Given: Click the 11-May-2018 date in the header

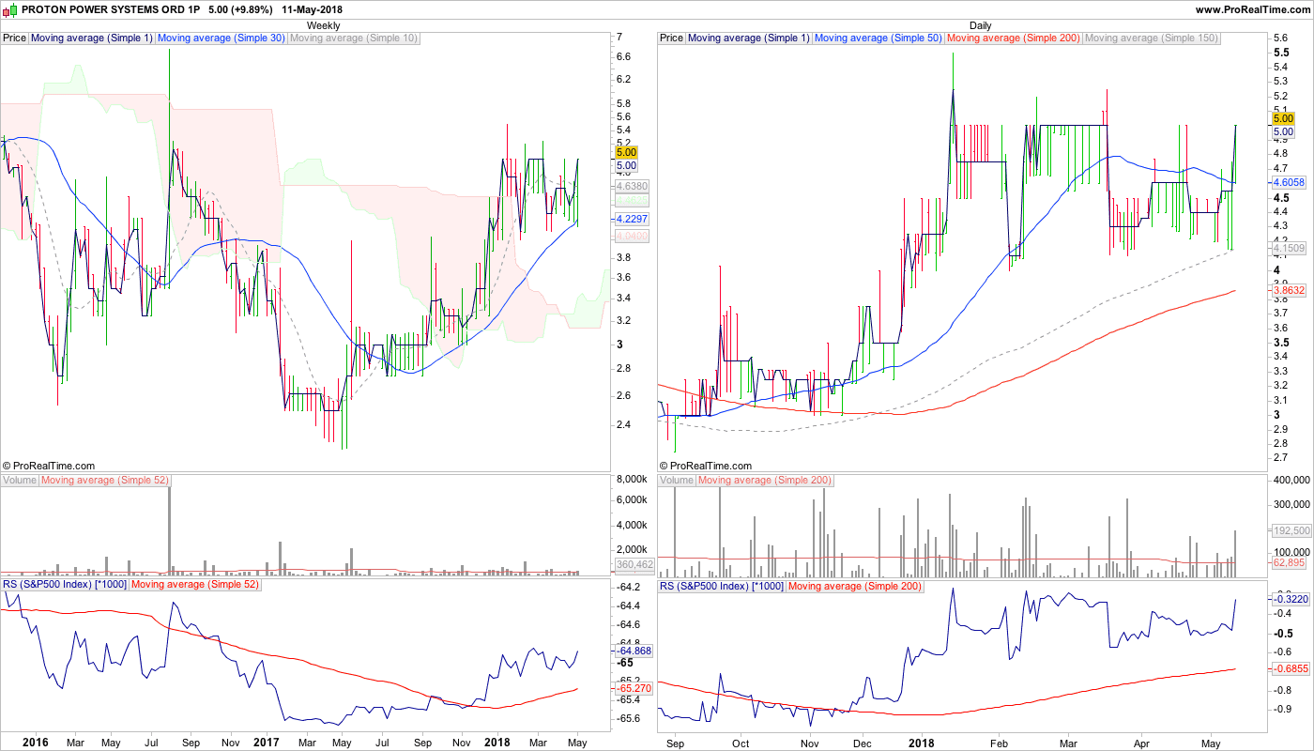Looking at the screenshot, I should (313, 9).
